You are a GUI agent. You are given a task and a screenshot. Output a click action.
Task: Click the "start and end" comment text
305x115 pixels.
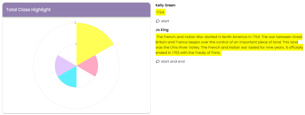[x=173, y=61]
